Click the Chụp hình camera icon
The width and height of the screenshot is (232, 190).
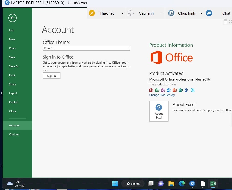(x=171, y=13)
